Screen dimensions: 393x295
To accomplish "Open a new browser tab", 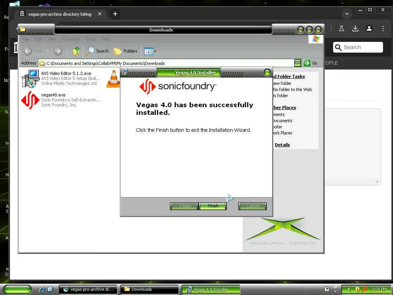I will point(115,14).
